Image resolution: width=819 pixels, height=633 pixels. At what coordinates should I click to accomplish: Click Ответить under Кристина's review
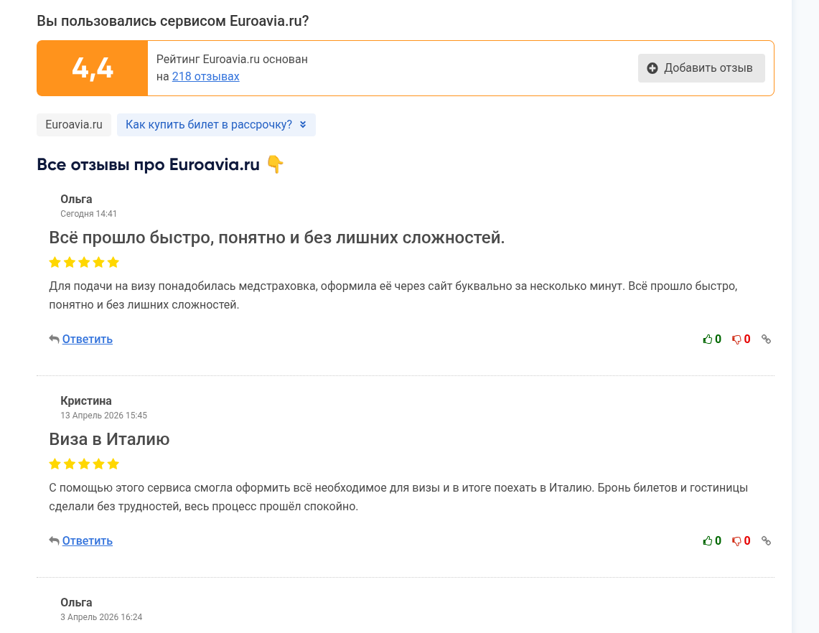pyautogui.click(x=88, y=540)
